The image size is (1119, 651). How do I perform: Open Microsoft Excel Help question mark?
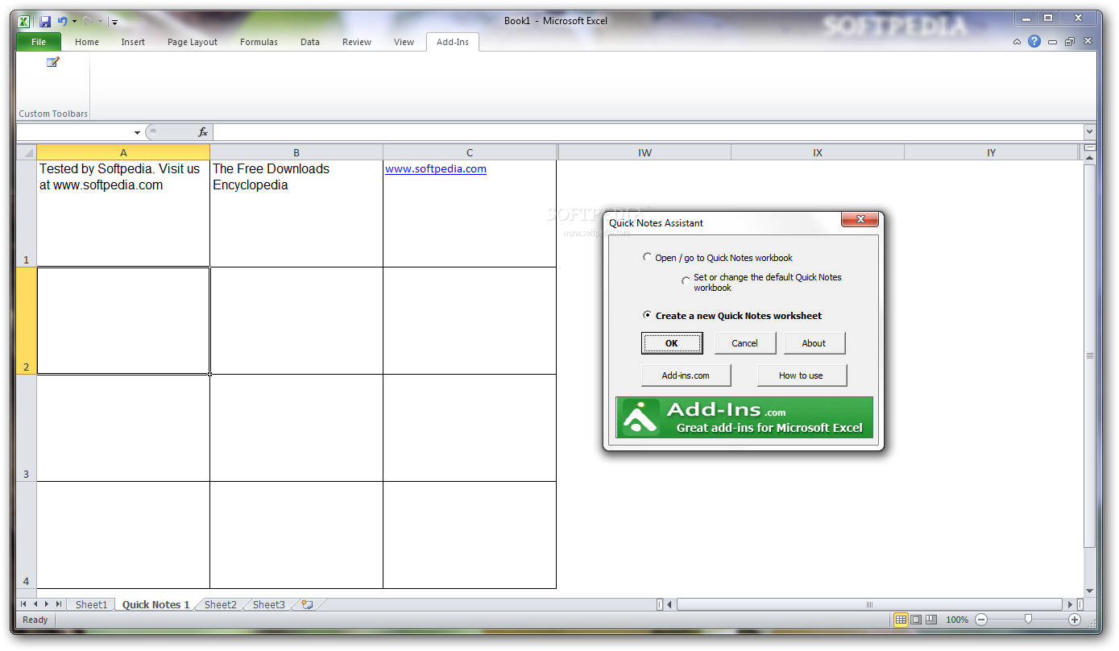(x=1034, y=42)
